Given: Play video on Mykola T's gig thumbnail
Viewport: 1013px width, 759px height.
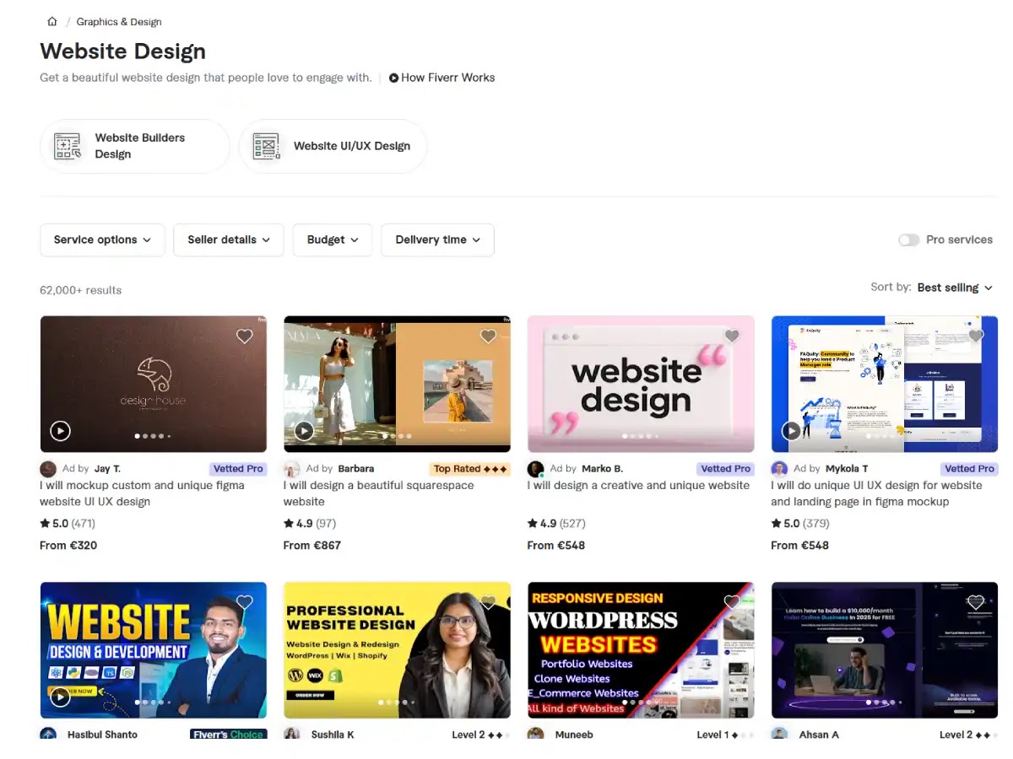Looking at the screenshot, I should coord(791,431).
